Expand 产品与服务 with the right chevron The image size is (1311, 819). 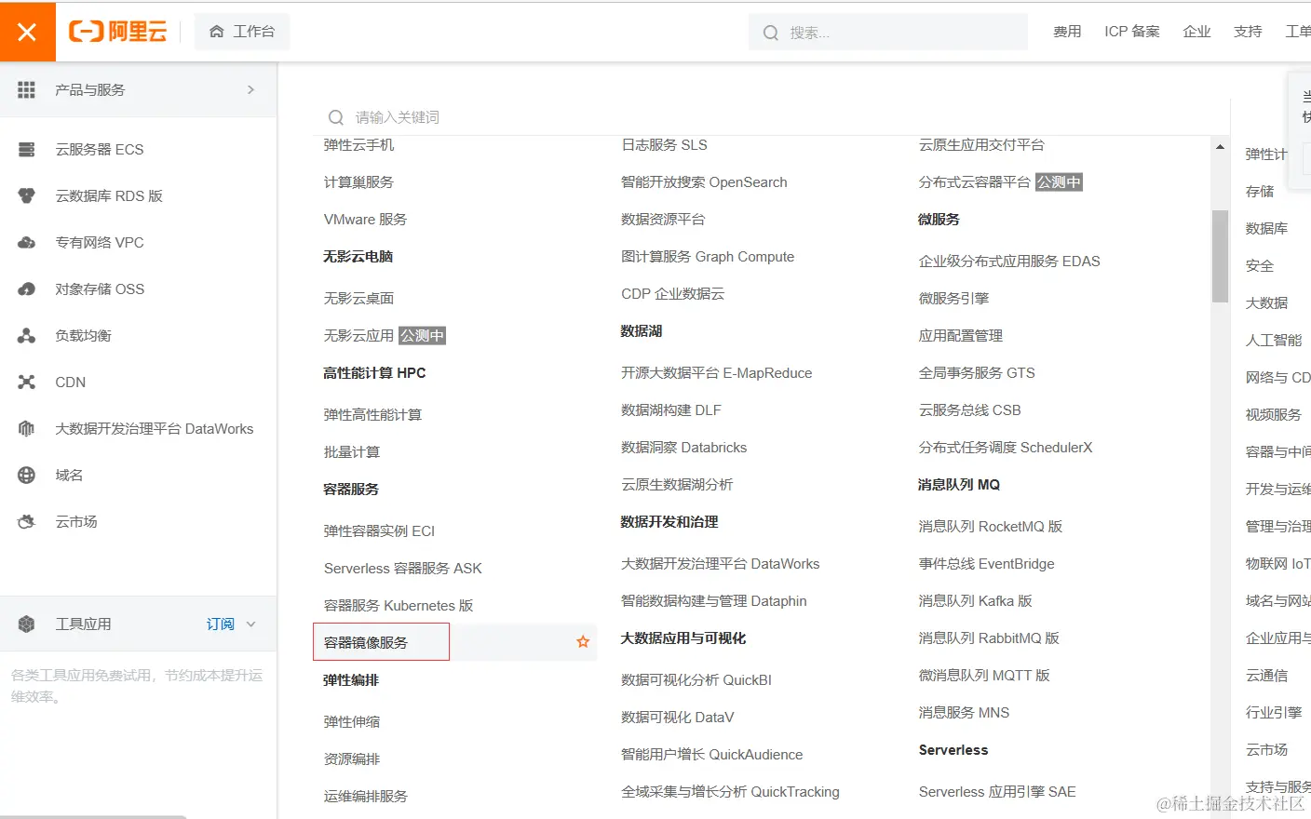point(250,89)
